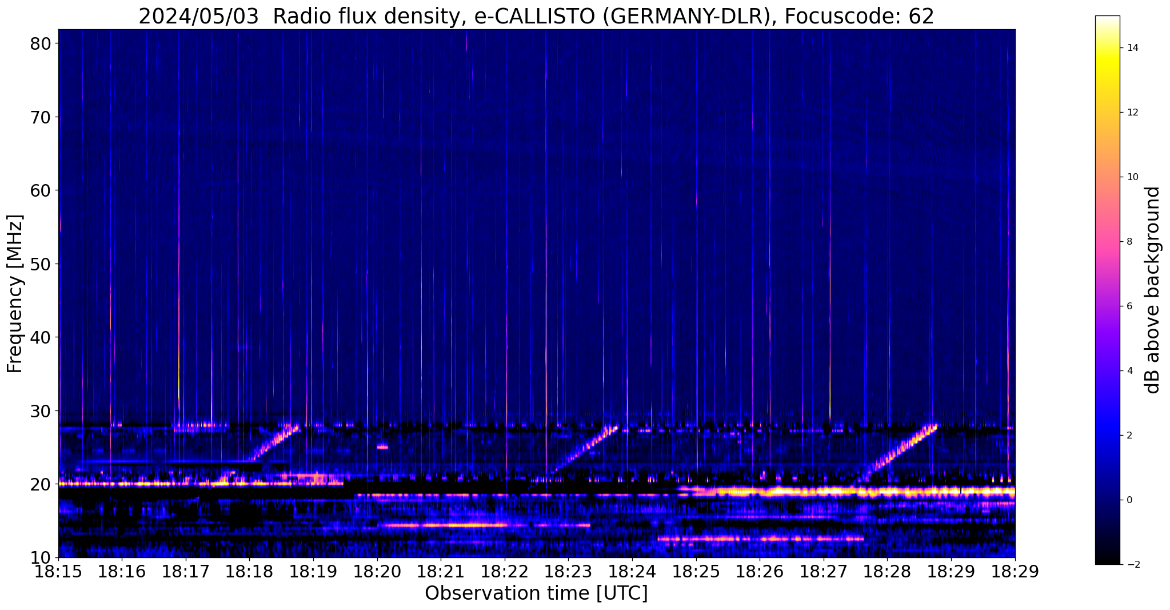Click the 'Frequency [MHz]' y-axis label
The height and width of the screenshot is (610, 1170).
(15, 294)
